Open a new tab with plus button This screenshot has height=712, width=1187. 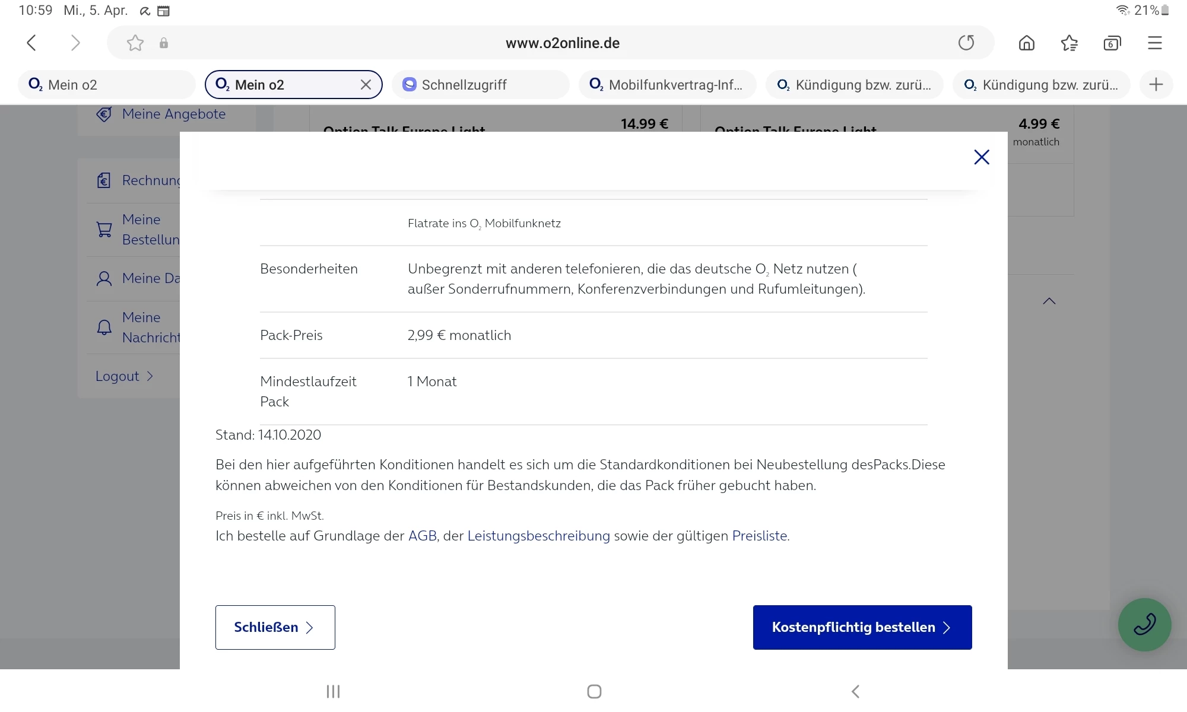[1156, 85]
